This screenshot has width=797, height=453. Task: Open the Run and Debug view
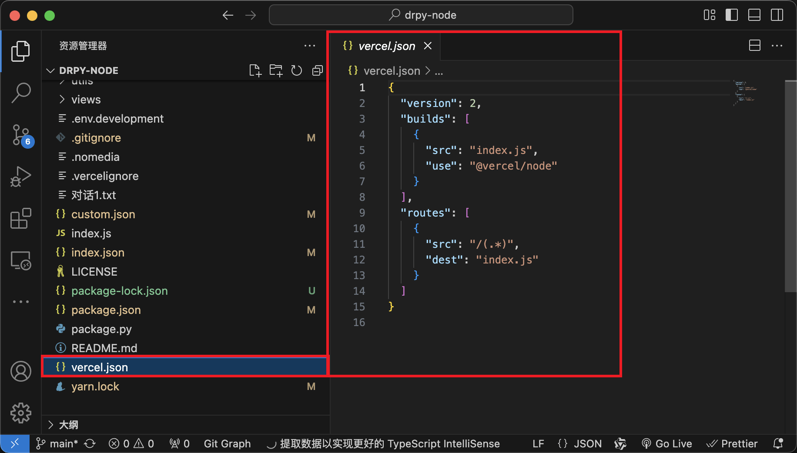20,177
